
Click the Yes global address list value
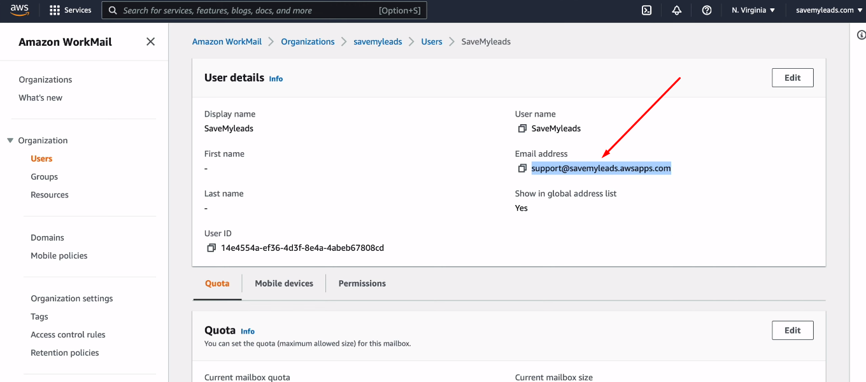[x=522, y=208]
